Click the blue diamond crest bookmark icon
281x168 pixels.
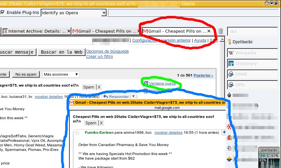coord(229,159)
